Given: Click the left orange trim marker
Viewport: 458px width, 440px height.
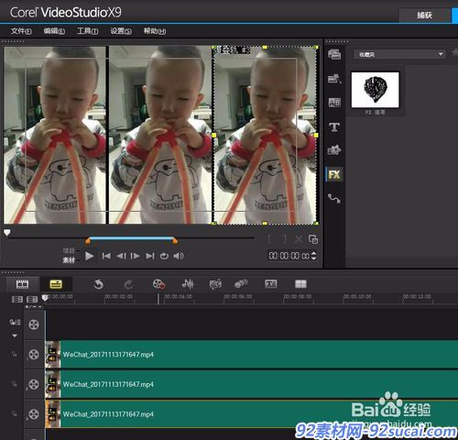Looking at the screenshot, I should point(88,241).
